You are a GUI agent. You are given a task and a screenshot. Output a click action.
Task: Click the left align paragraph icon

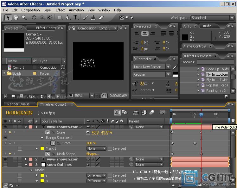[137, 33]
